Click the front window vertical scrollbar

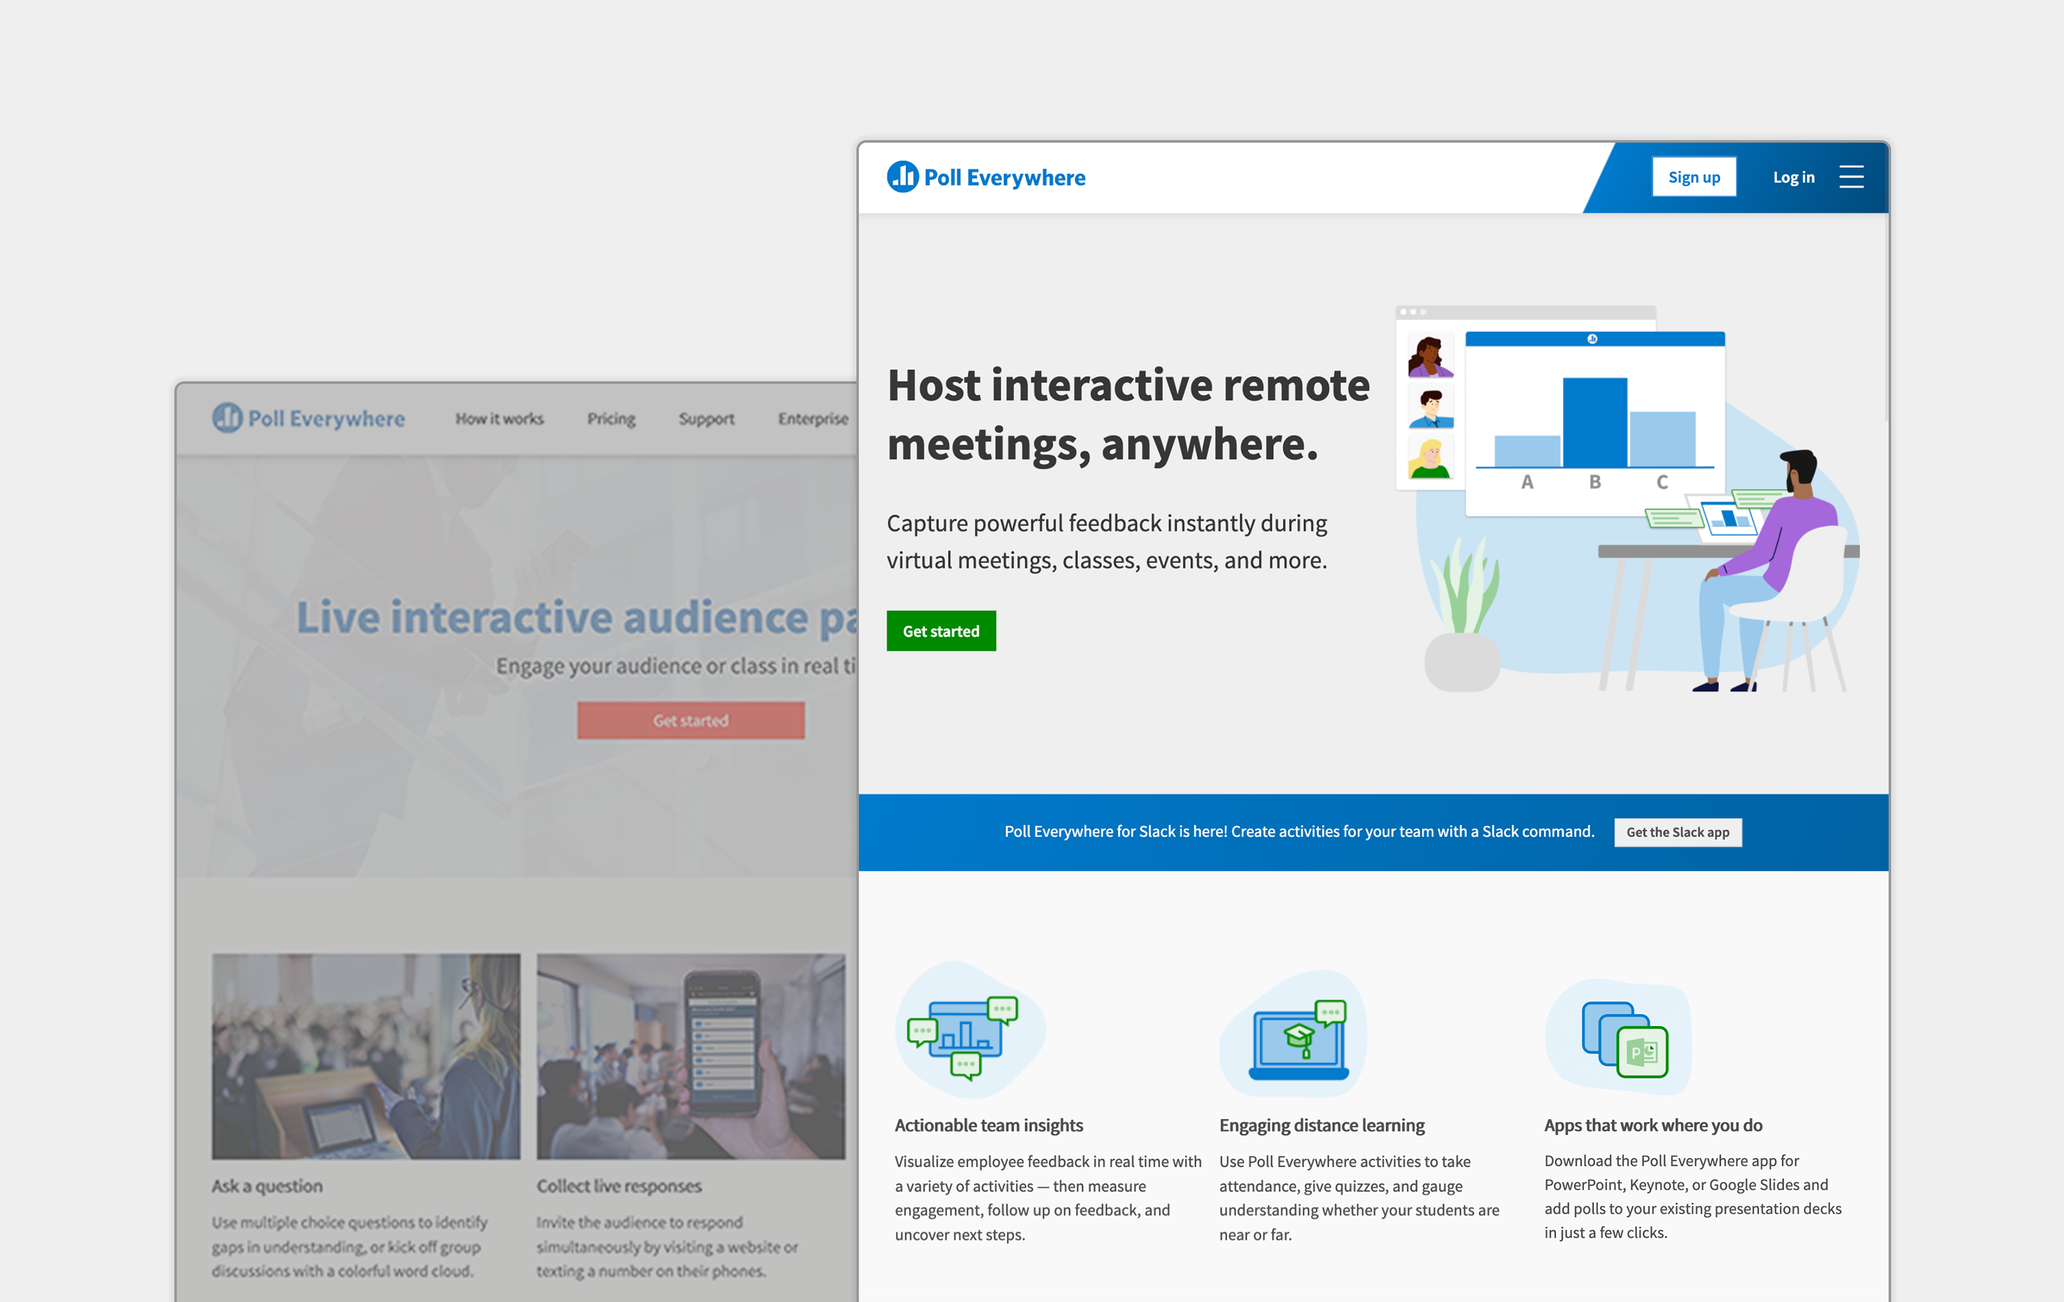pos(1886,317)
